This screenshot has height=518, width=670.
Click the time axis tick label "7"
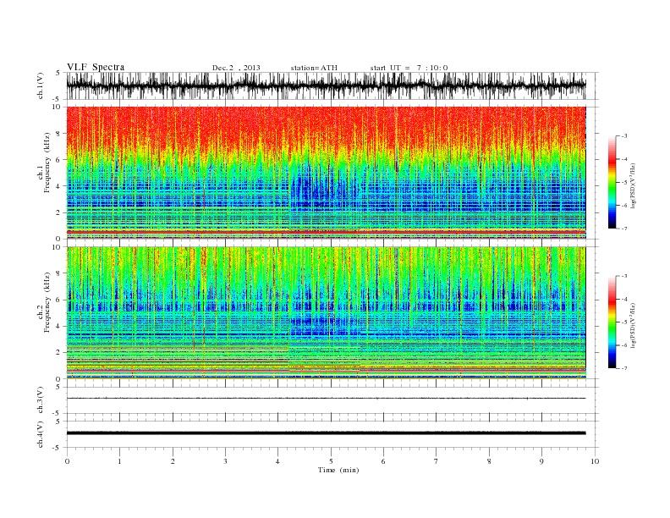tap(437, 461)
